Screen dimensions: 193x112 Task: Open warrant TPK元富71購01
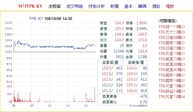pyautogui.click(x=172, y=54)
